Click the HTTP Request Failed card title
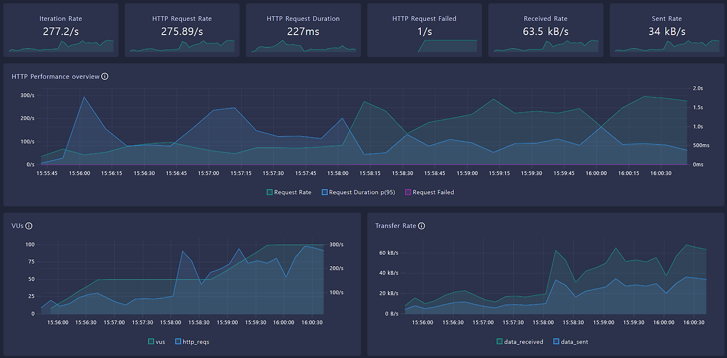This screenshot has width=727, height=358. (424, 19)
